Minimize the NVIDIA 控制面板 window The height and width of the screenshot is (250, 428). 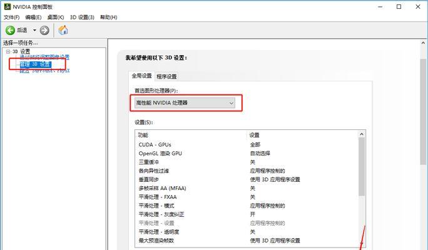pos(380,7)
